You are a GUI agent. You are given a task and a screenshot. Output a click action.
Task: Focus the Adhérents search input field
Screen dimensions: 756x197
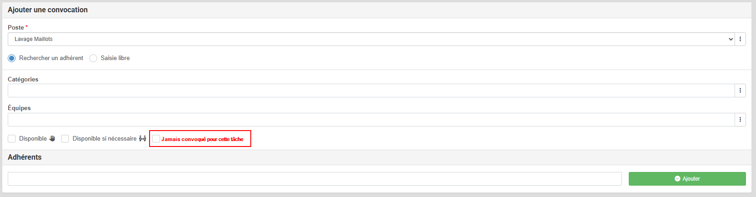315,179
